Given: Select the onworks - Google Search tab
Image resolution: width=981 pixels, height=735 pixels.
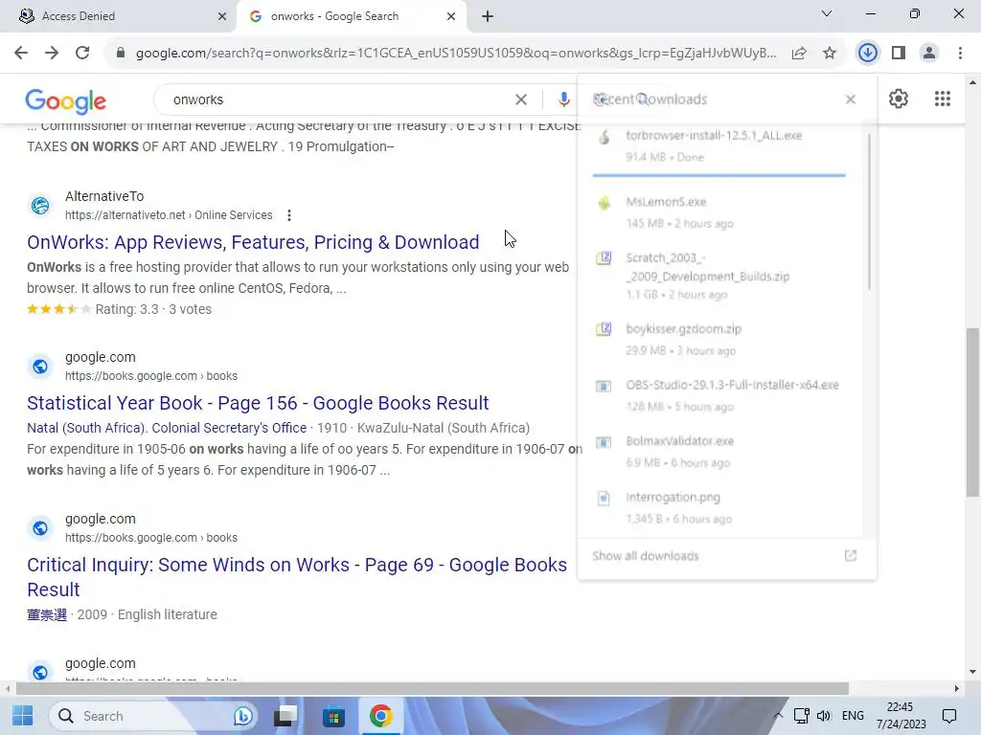Looking at the screenshot, I should pyautogui.click(x=351, y=16).
